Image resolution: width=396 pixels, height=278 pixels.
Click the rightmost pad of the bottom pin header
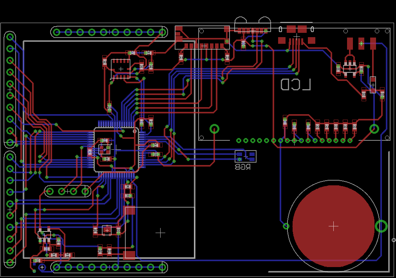[163, 267]
